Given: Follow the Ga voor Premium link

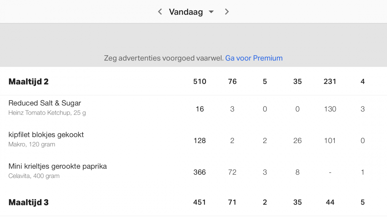Looking at the screenshot, I should pos(254,58).
